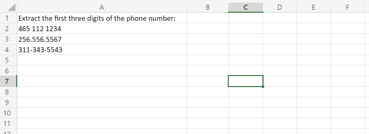Select column A header
Screen dimensions: 369x134
click(102, 7)
